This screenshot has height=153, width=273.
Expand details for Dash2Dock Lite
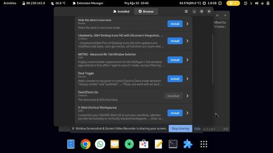[x=187, y=96]
